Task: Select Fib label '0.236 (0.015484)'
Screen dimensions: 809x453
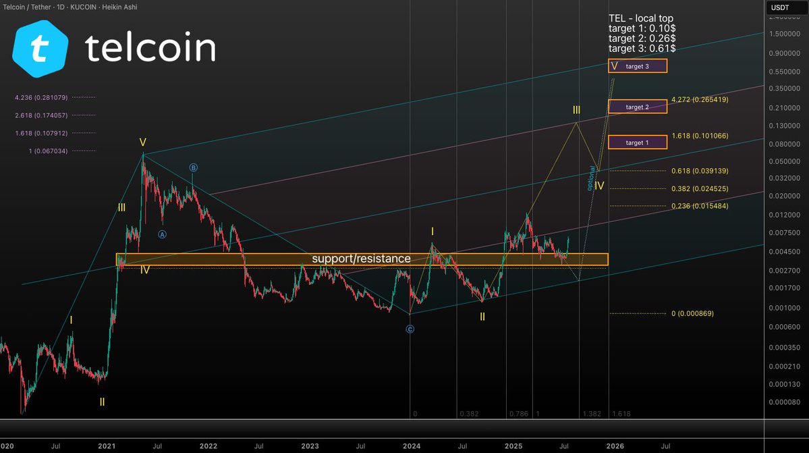Action: [x=700, y=206]
